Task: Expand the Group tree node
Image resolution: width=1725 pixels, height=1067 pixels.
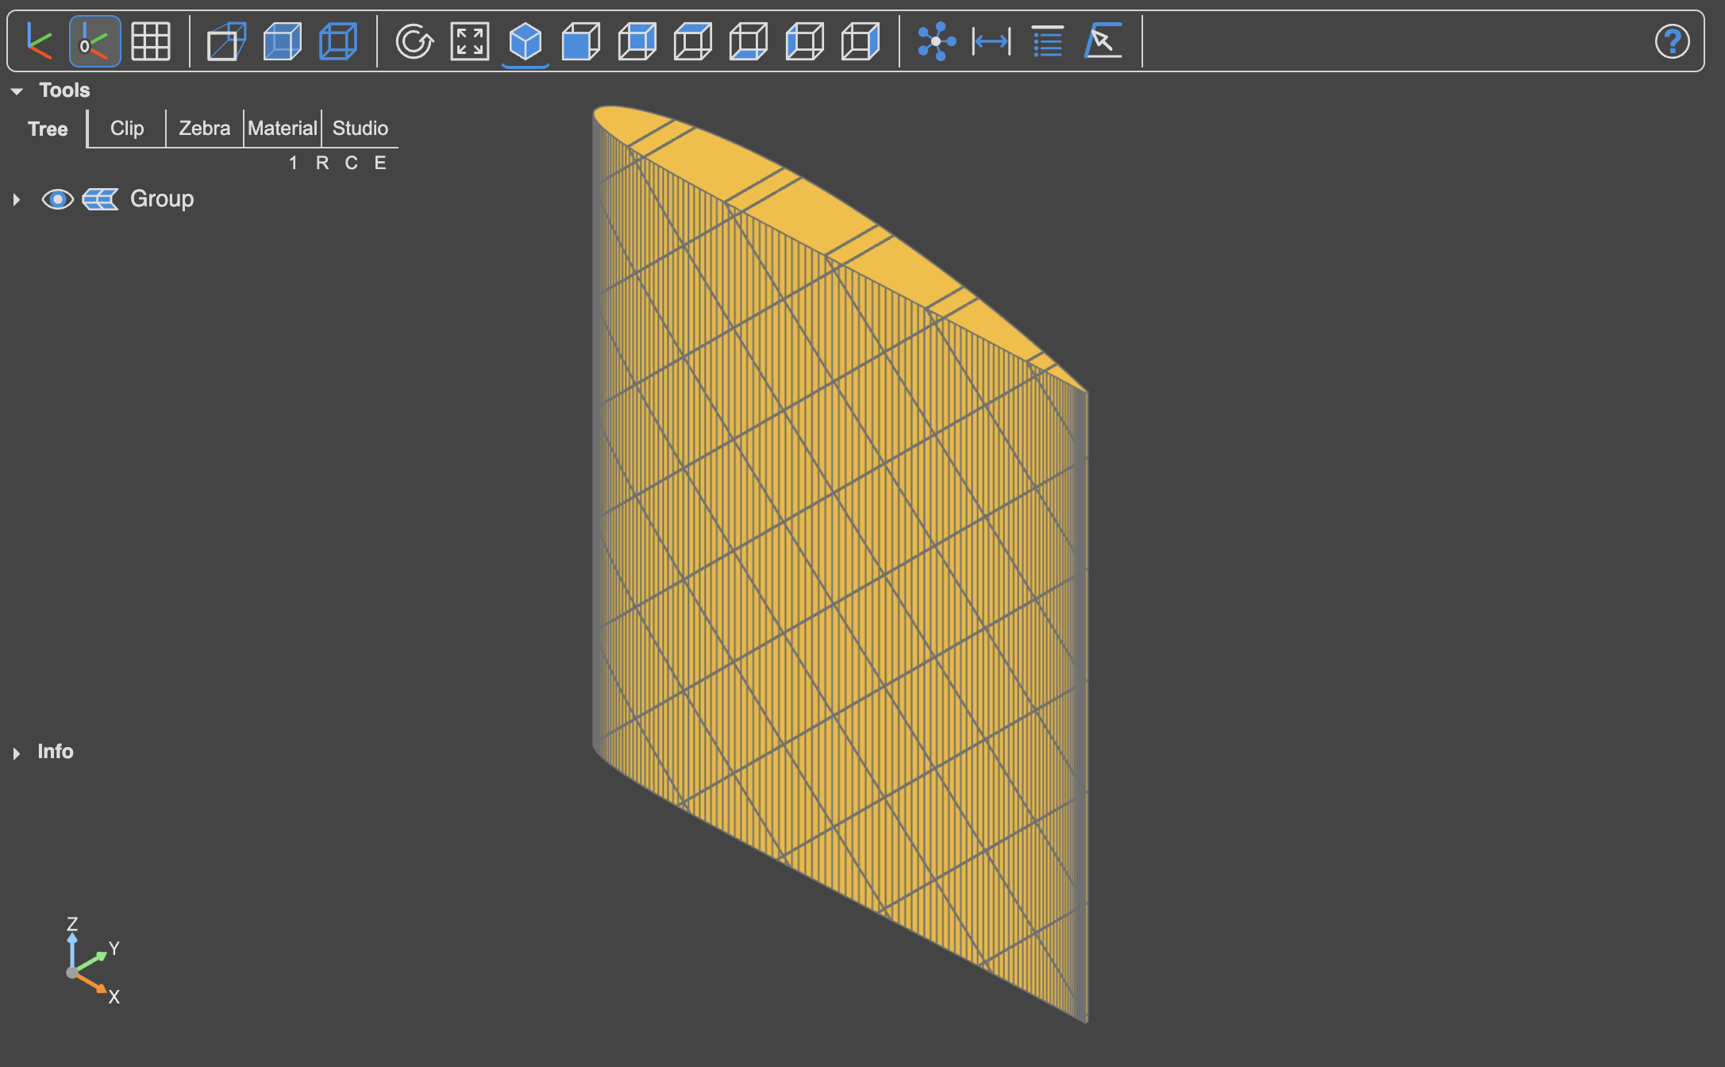Action: pos(17,199)
